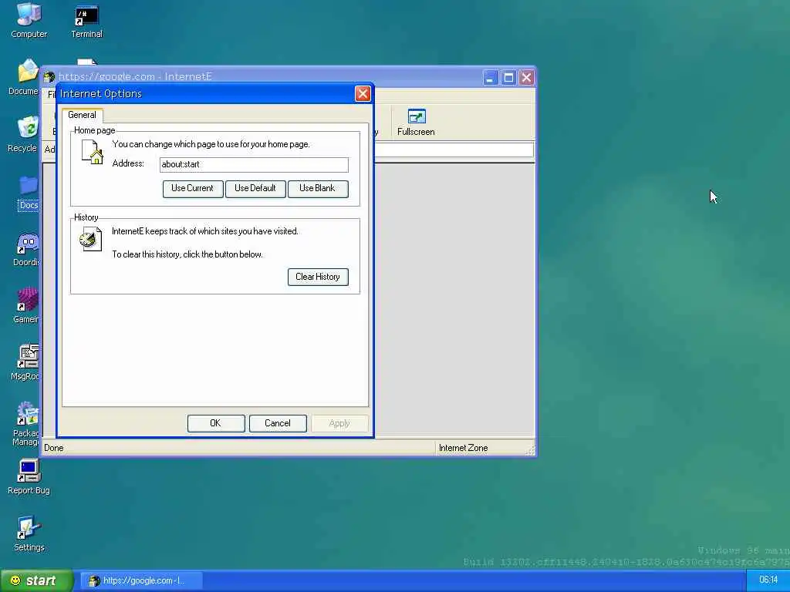Minimize the InternetE browser window
Screen dimensions: 790x592
[x=490, y=78]
